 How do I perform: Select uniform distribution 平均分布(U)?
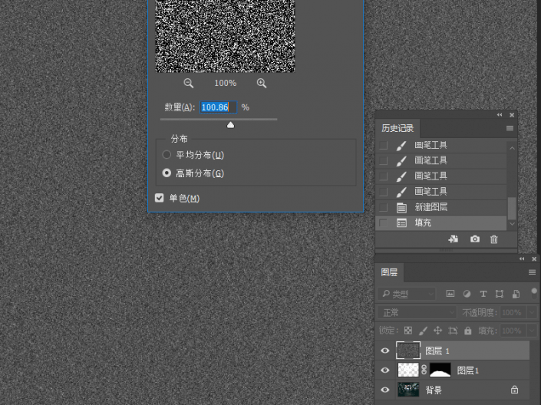167,155
